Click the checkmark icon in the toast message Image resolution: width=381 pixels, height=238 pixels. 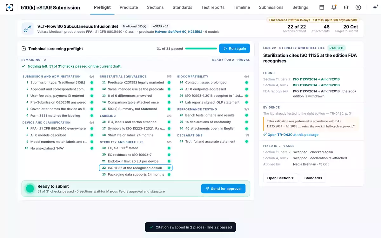click(x=151, y=227)
